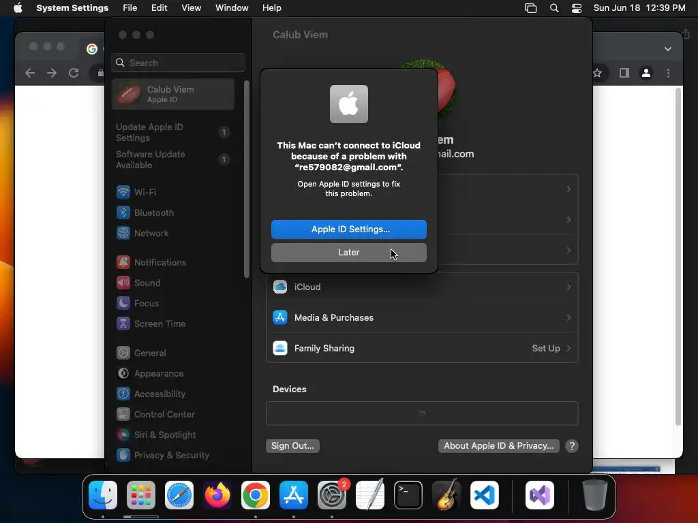Viewport: 698px width, 523px height.
Task: Open Sound settings in sidebar
Action: (x=138, y=283)
